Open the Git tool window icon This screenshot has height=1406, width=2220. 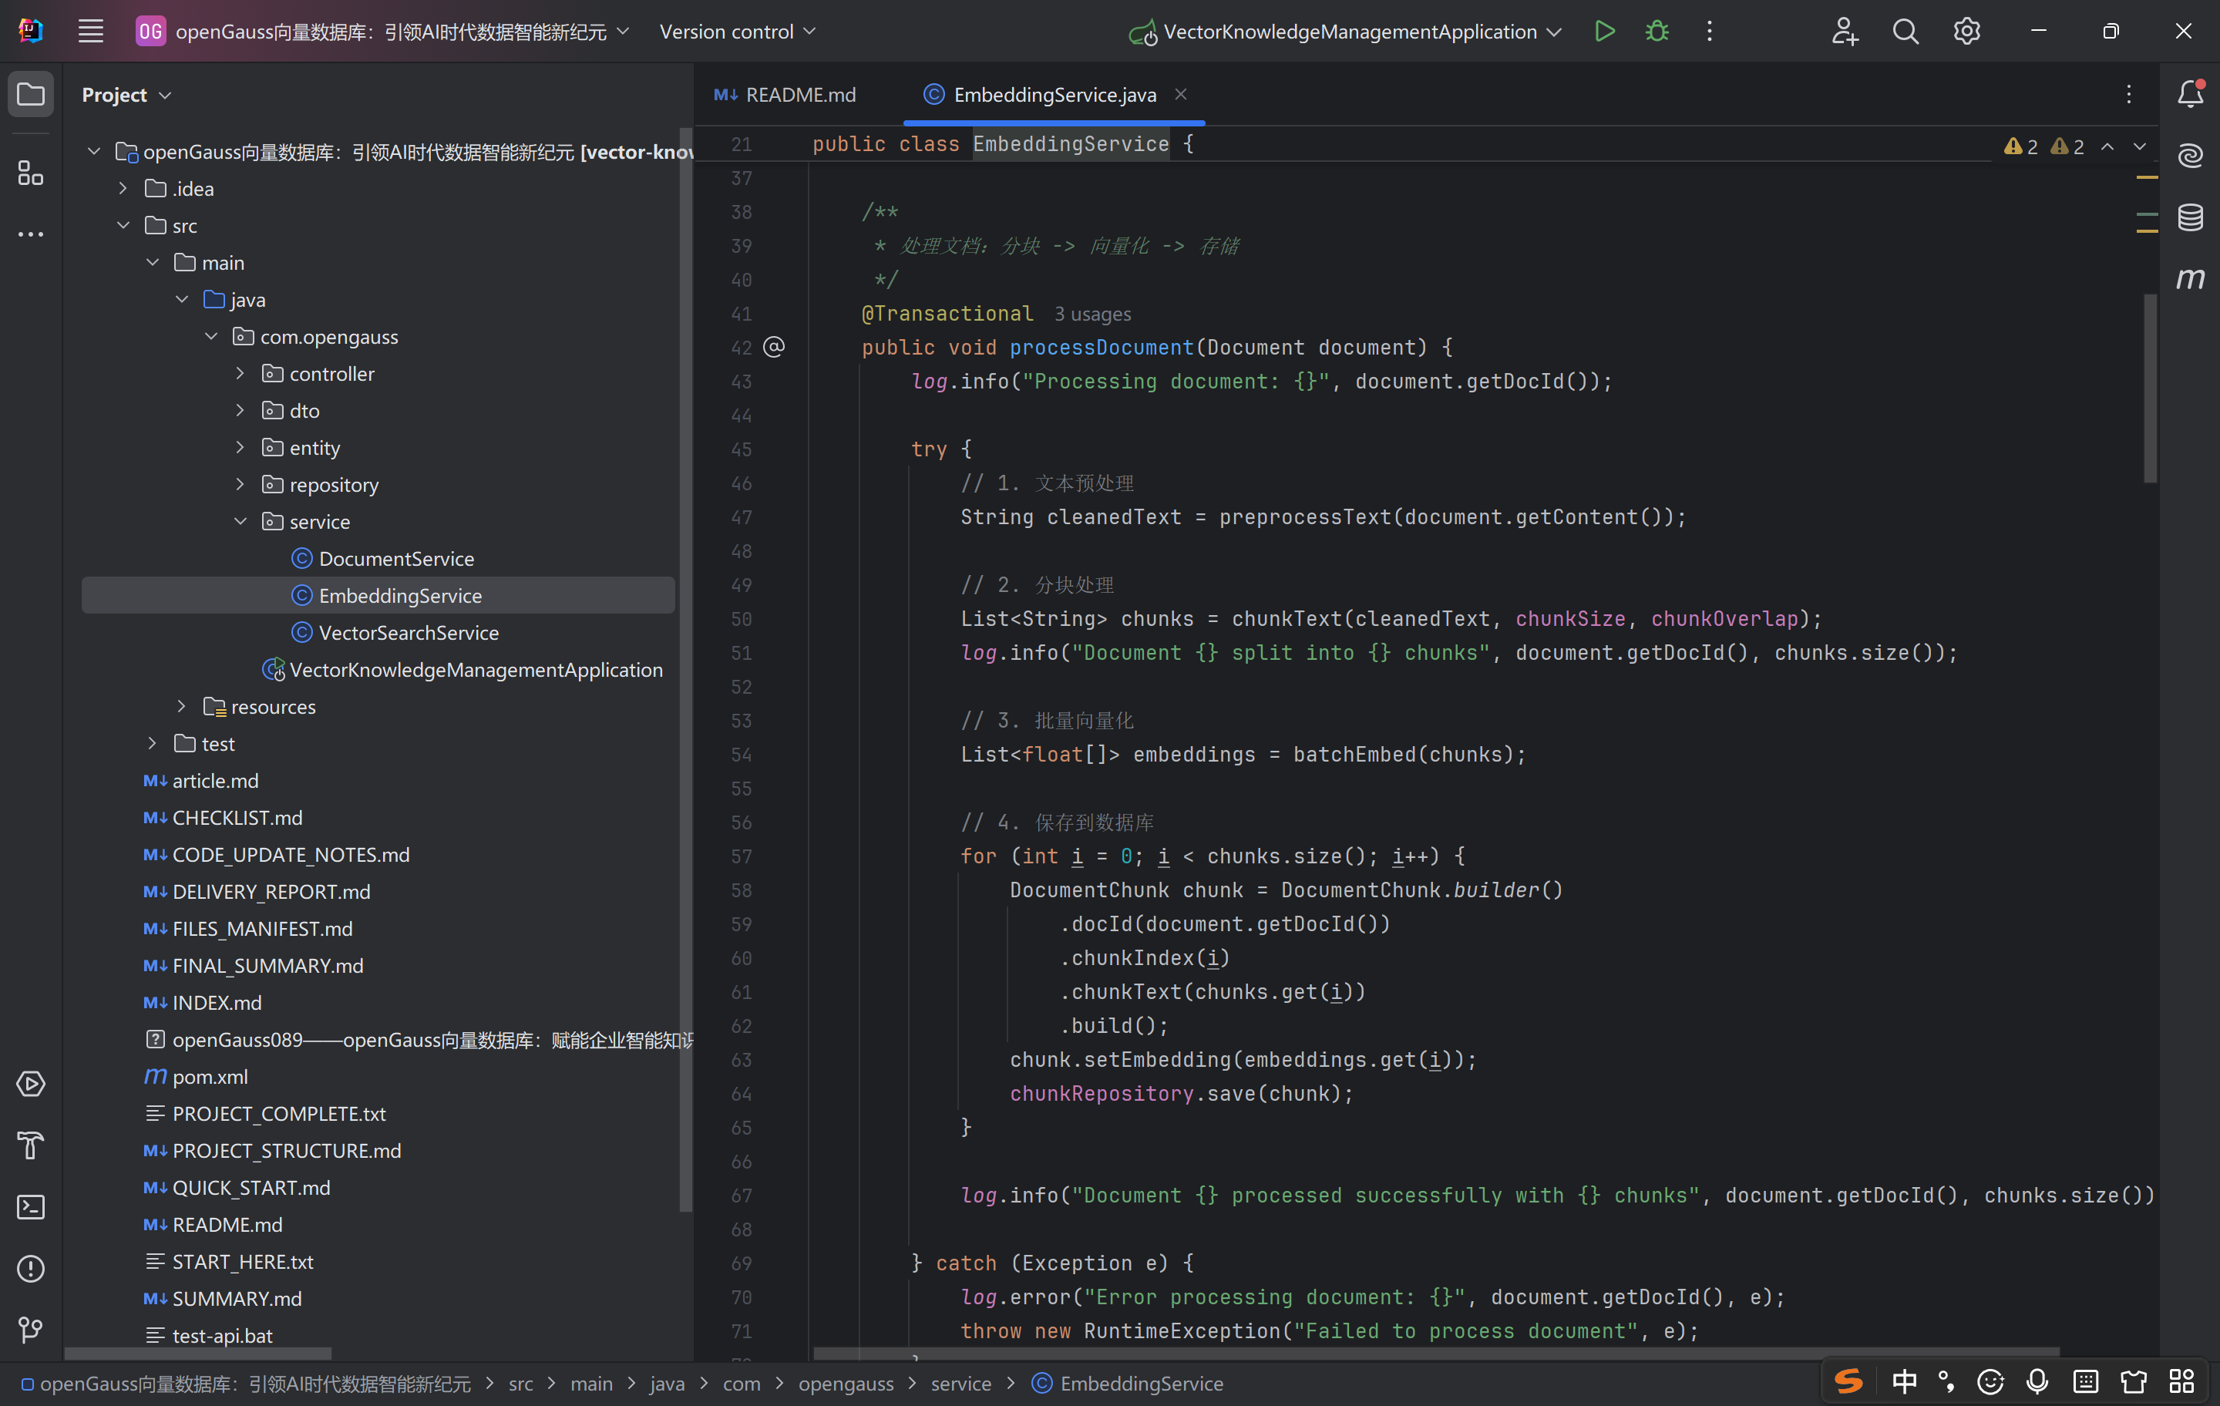[30, 1330]
